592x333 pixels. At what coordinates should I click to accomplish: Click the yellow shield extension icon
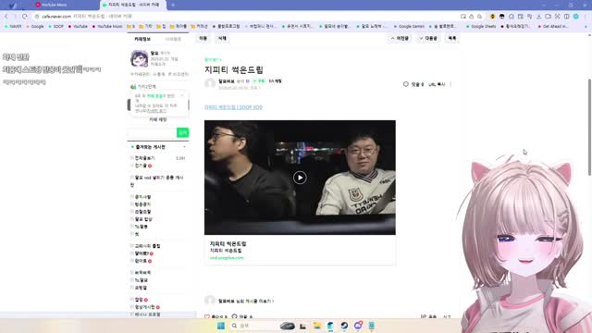[x=492, y=17]
